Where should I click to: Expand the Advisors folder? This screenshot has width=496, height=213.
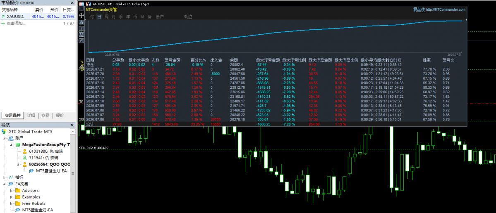11,190
